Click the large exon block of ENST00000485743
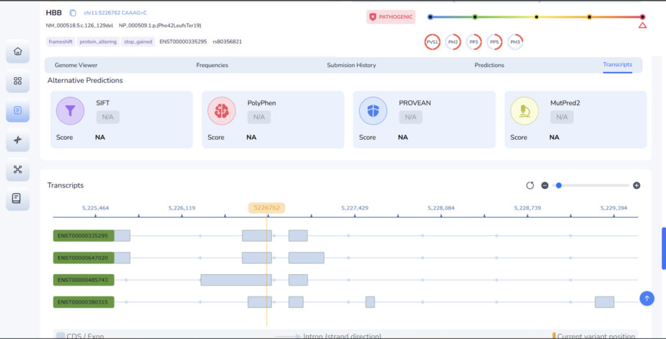Image resolution: width=666 pixels, height=339 pixels. point(236,280)
